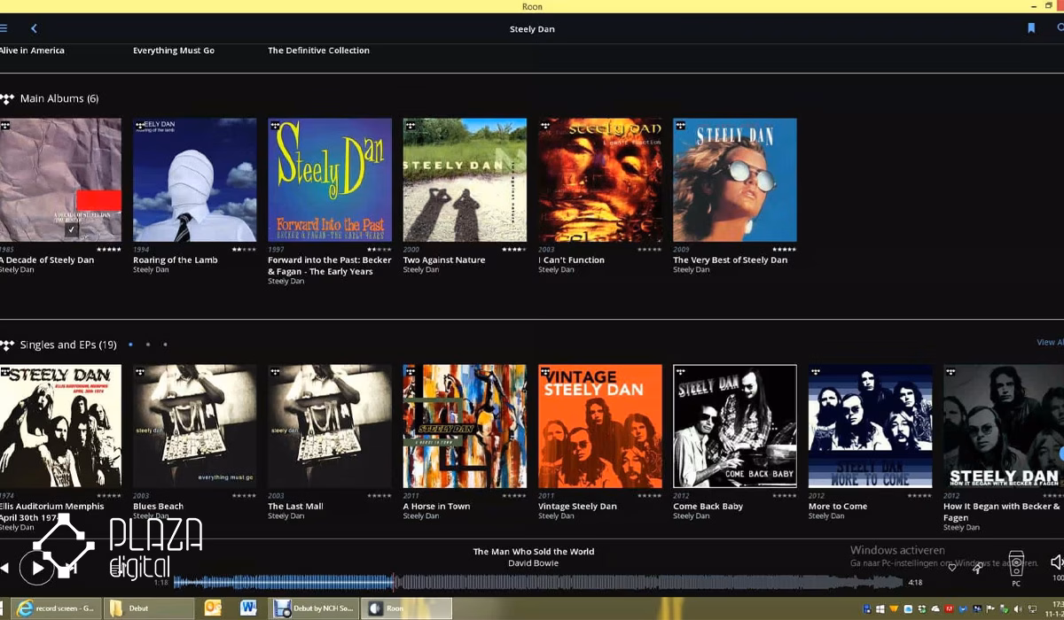Switch to Debut by NCH Software taskbar item
The image size is (1064, 620).
314,608
